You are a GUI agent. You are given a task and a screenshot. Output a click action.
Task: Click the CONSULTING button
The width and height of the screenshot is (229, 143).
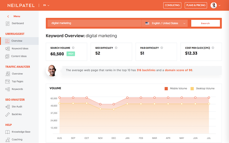(x=172, y=5)
